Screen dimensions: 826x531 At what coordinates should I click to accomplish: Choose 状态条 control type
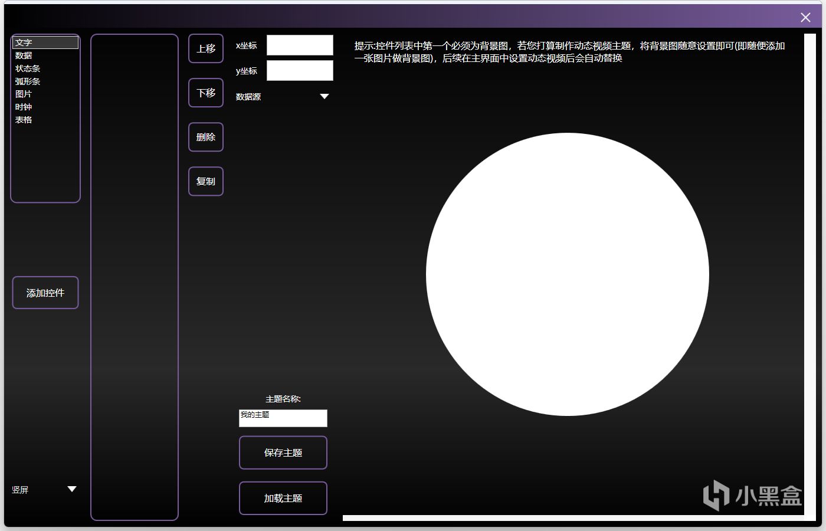(45, 68)
